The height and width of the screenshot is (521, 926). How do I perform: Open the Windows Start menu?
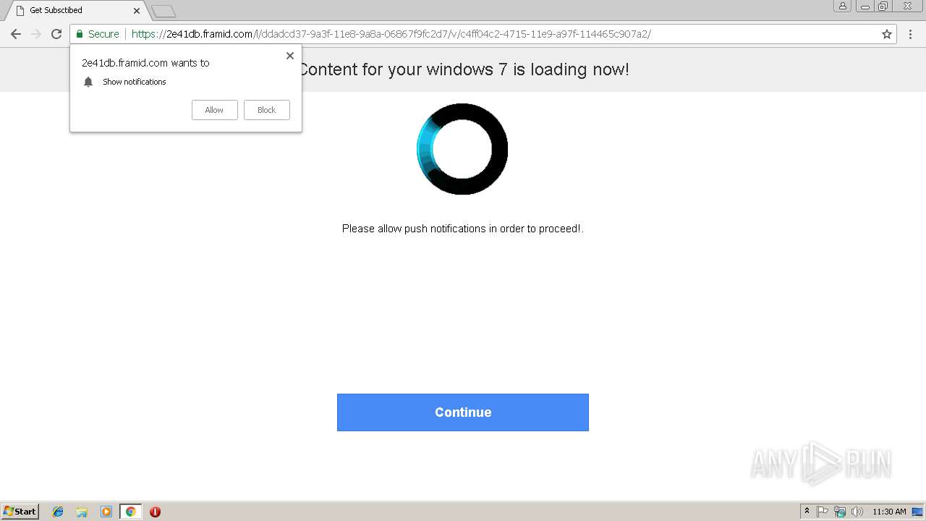point(20,511)
